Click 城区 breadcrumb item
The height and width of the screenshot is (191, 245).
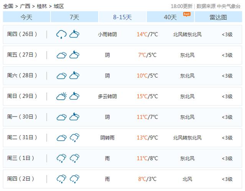coord(59,6)
